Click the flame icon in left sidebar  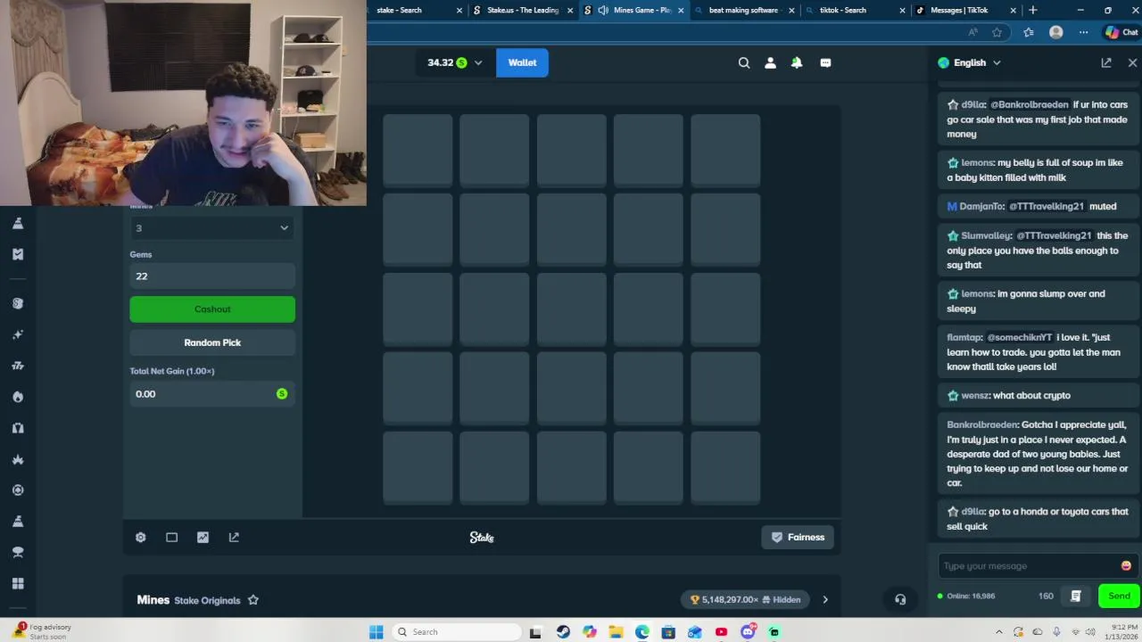tap(18, 397)
